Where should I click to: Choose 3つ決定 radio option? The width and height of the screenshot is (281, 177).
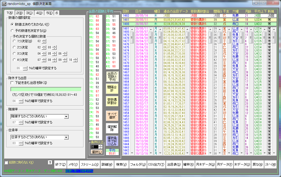[x=14, y=53]
